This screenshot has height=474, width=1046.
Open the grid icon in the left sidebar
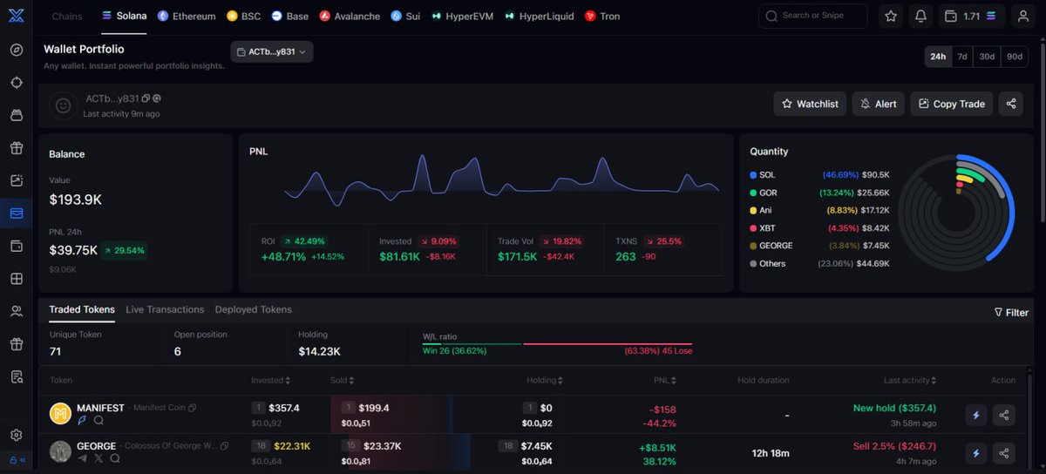coord(17,279)
